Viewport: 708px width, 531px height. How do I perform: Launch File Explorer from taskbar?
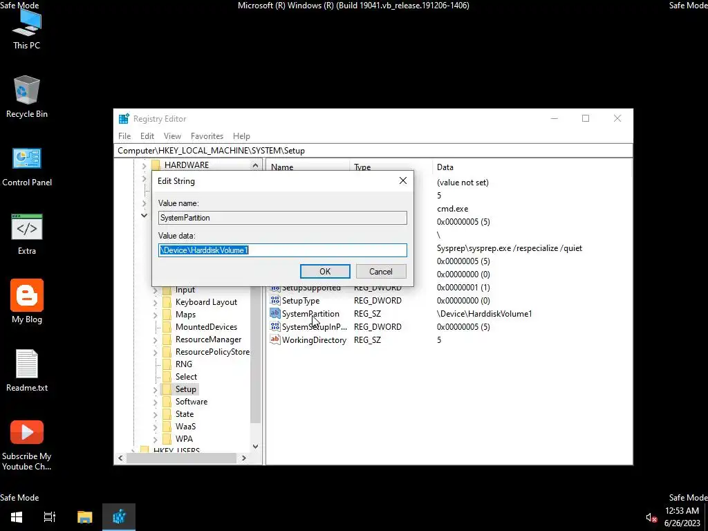point(84,517)
